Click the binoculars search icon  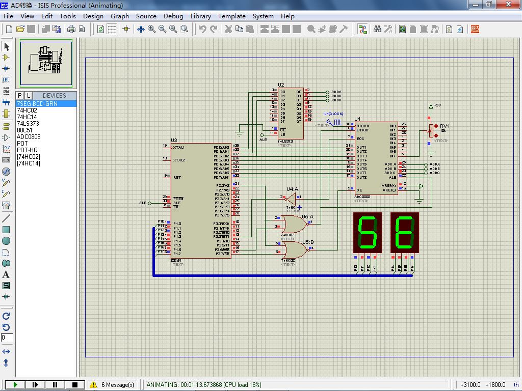[377, 29]
